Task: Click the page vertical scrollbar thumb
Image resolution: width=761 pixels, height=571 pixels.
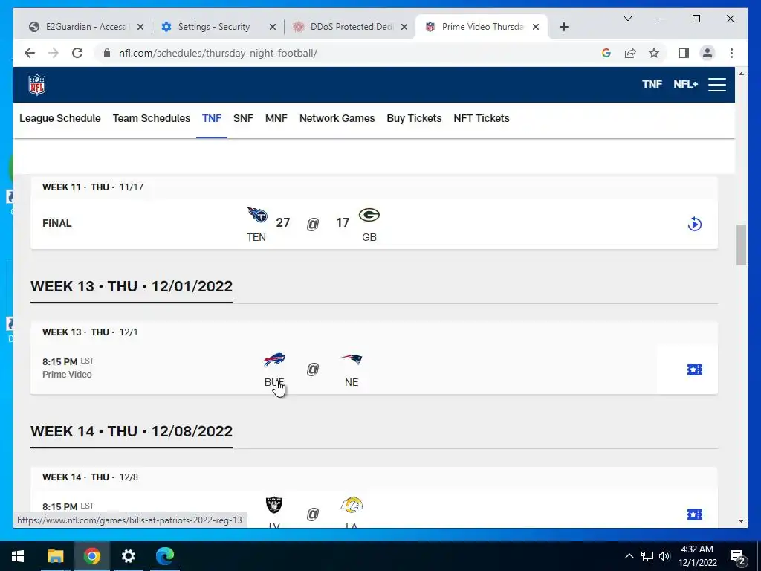Action: (x=741, y=245)
